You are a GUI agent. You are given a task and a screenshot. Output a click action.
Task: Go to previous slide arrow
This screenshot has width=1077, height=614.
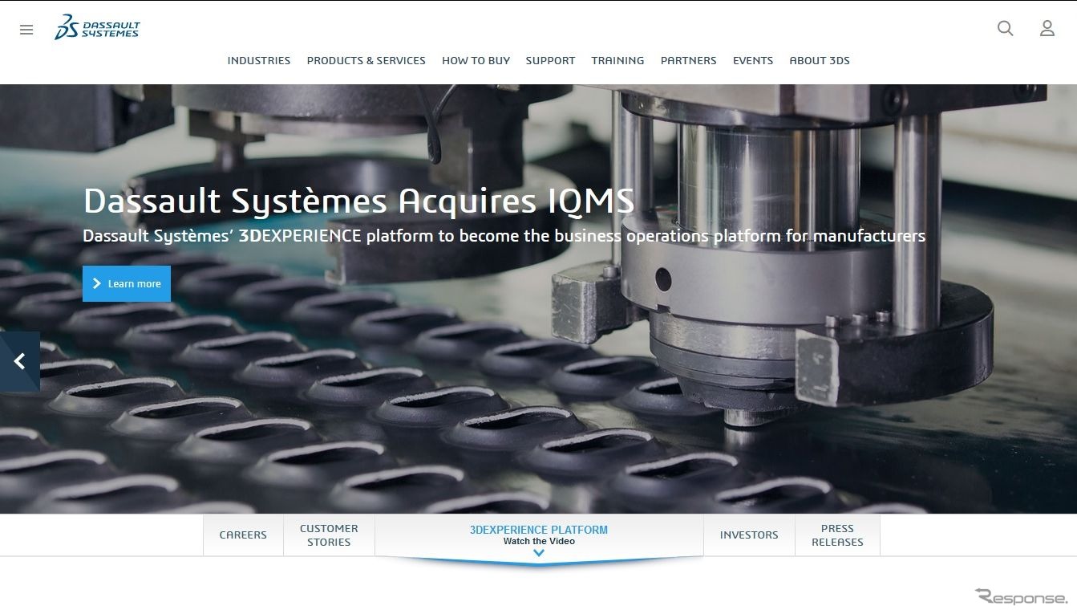(20, 362)
